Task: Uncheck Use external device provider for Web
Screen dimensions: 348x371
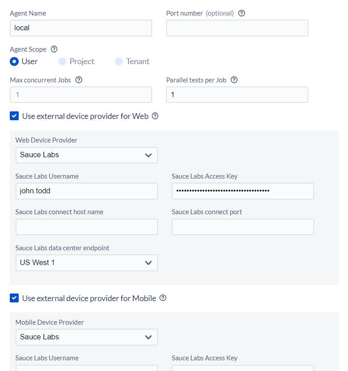Action: pyautogui.click(x=14, y=116)
